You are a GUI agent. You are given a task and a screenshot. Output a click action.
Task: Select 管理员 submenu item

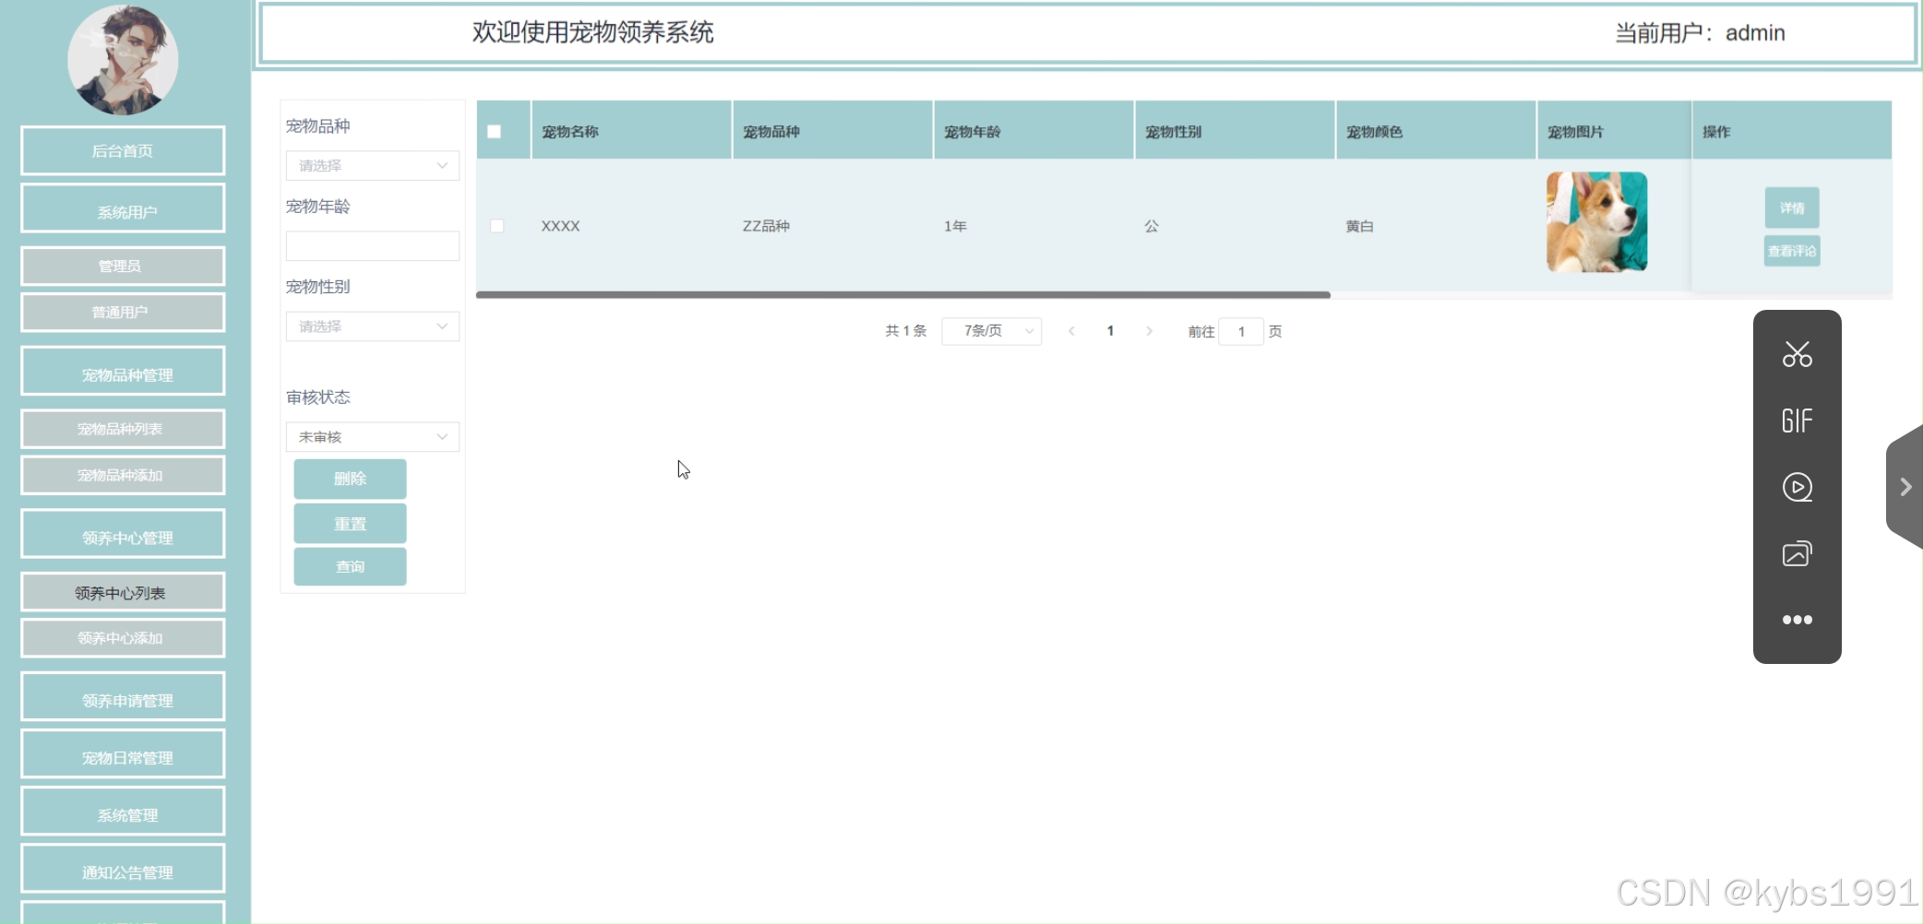pyautogui.click(x=123, y=266)
